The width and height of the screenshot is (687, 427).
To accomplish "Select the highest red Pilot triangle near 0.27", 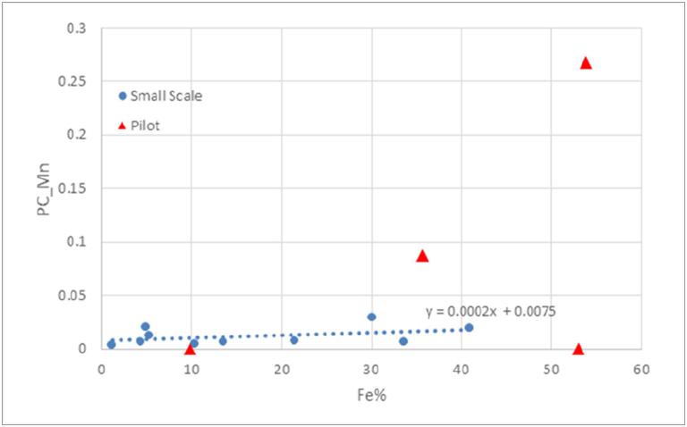I will (586, 63).
